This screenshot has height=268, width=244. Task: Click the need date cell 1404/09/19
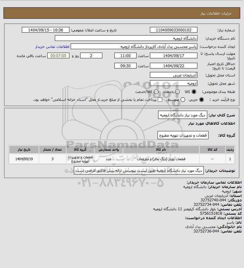coord(24,159)
